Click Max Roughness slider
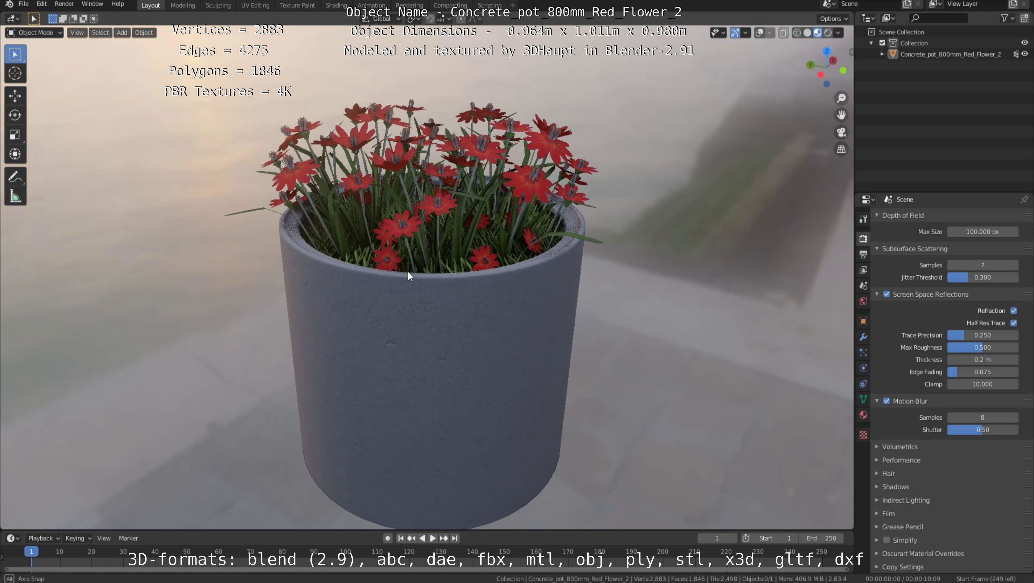 tap(982, 348)
